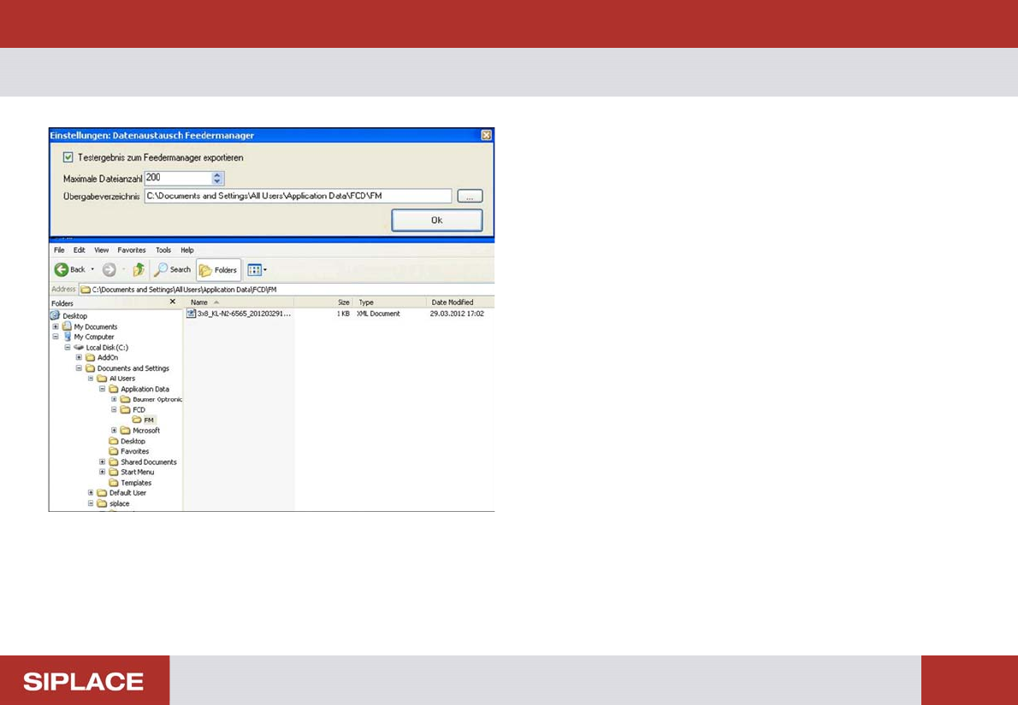Select the FM folder in tree
Viewport: 1018px width, 705px height.
(x=149, y=420)
